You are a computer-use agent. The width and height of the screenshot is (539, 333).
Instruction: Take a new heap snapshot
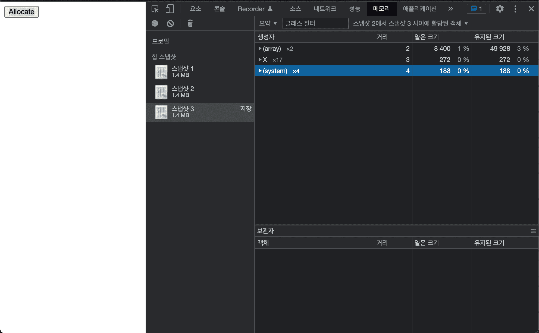(x=155, y=23)
